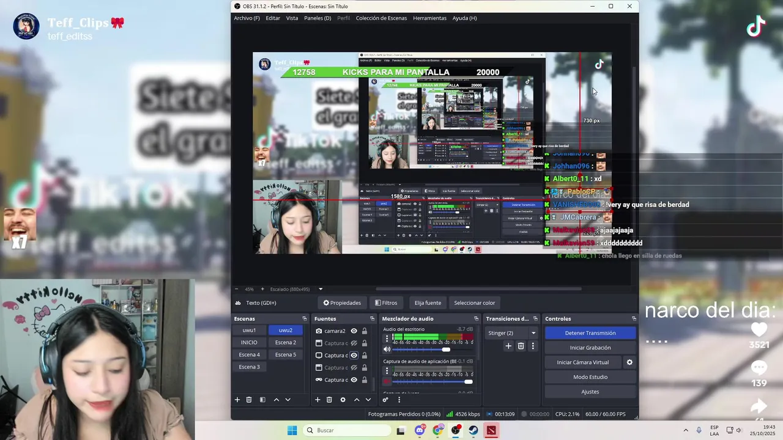783x440 pixels.
Task: Zoom out the preview with minus icon
Action: coord(237,289)
